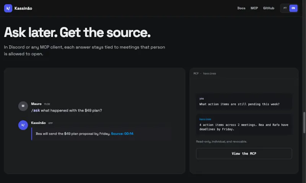Click the Kassinão logo icon in header
Image resolution: width=306 pixels, height=183 pixels.
[8, 8]
